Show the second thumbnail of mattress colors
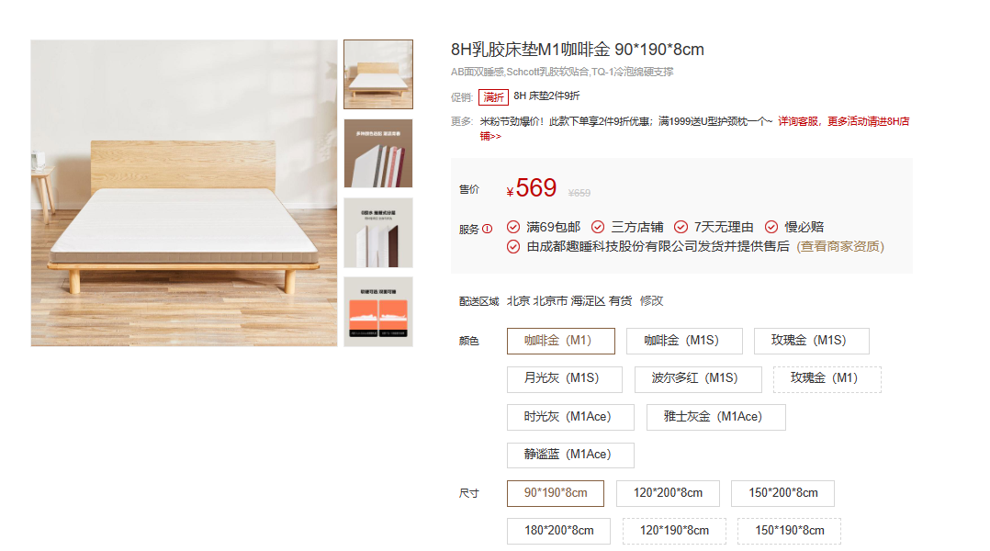The image size is (990, 551). 378,153
